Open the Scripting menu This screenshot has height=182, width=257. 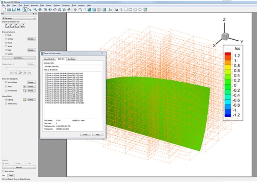[66, 6]
